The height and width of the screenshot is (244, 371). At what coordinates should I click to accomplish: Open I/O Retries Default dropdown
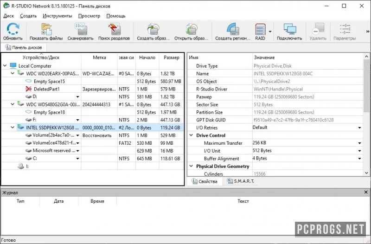coord(360,128)
